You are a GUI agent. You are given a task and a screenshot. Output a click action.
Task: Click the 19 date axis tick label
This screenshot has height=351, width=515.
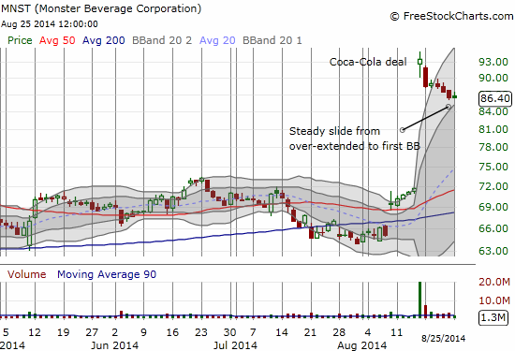point(63,332)
